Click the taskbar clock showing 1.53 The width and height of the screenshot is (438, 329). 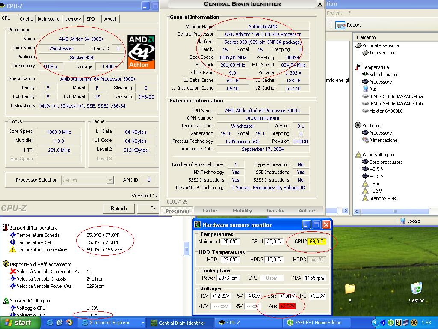[426, 323]
